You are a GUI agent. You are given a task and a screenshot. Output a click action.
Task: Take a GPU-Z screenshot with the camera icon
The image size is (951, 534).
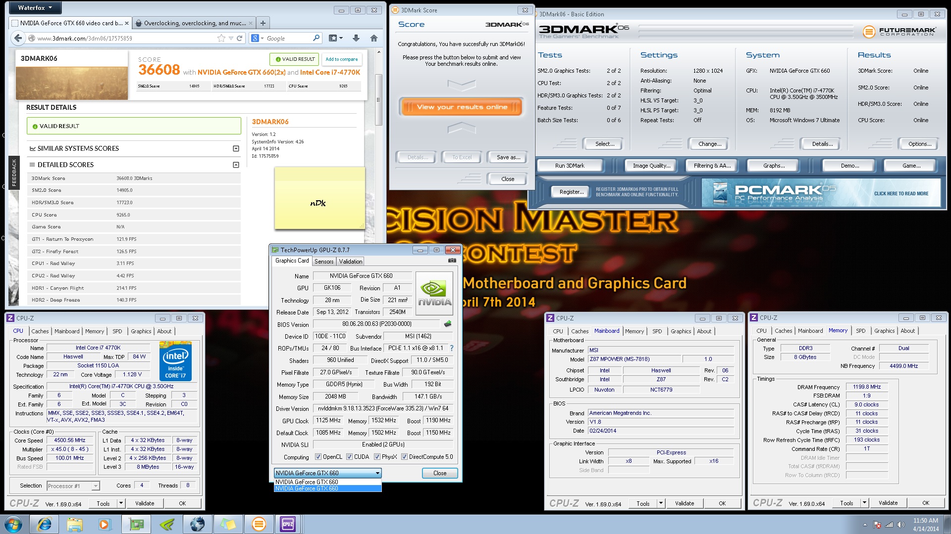[x=452, y=260]
